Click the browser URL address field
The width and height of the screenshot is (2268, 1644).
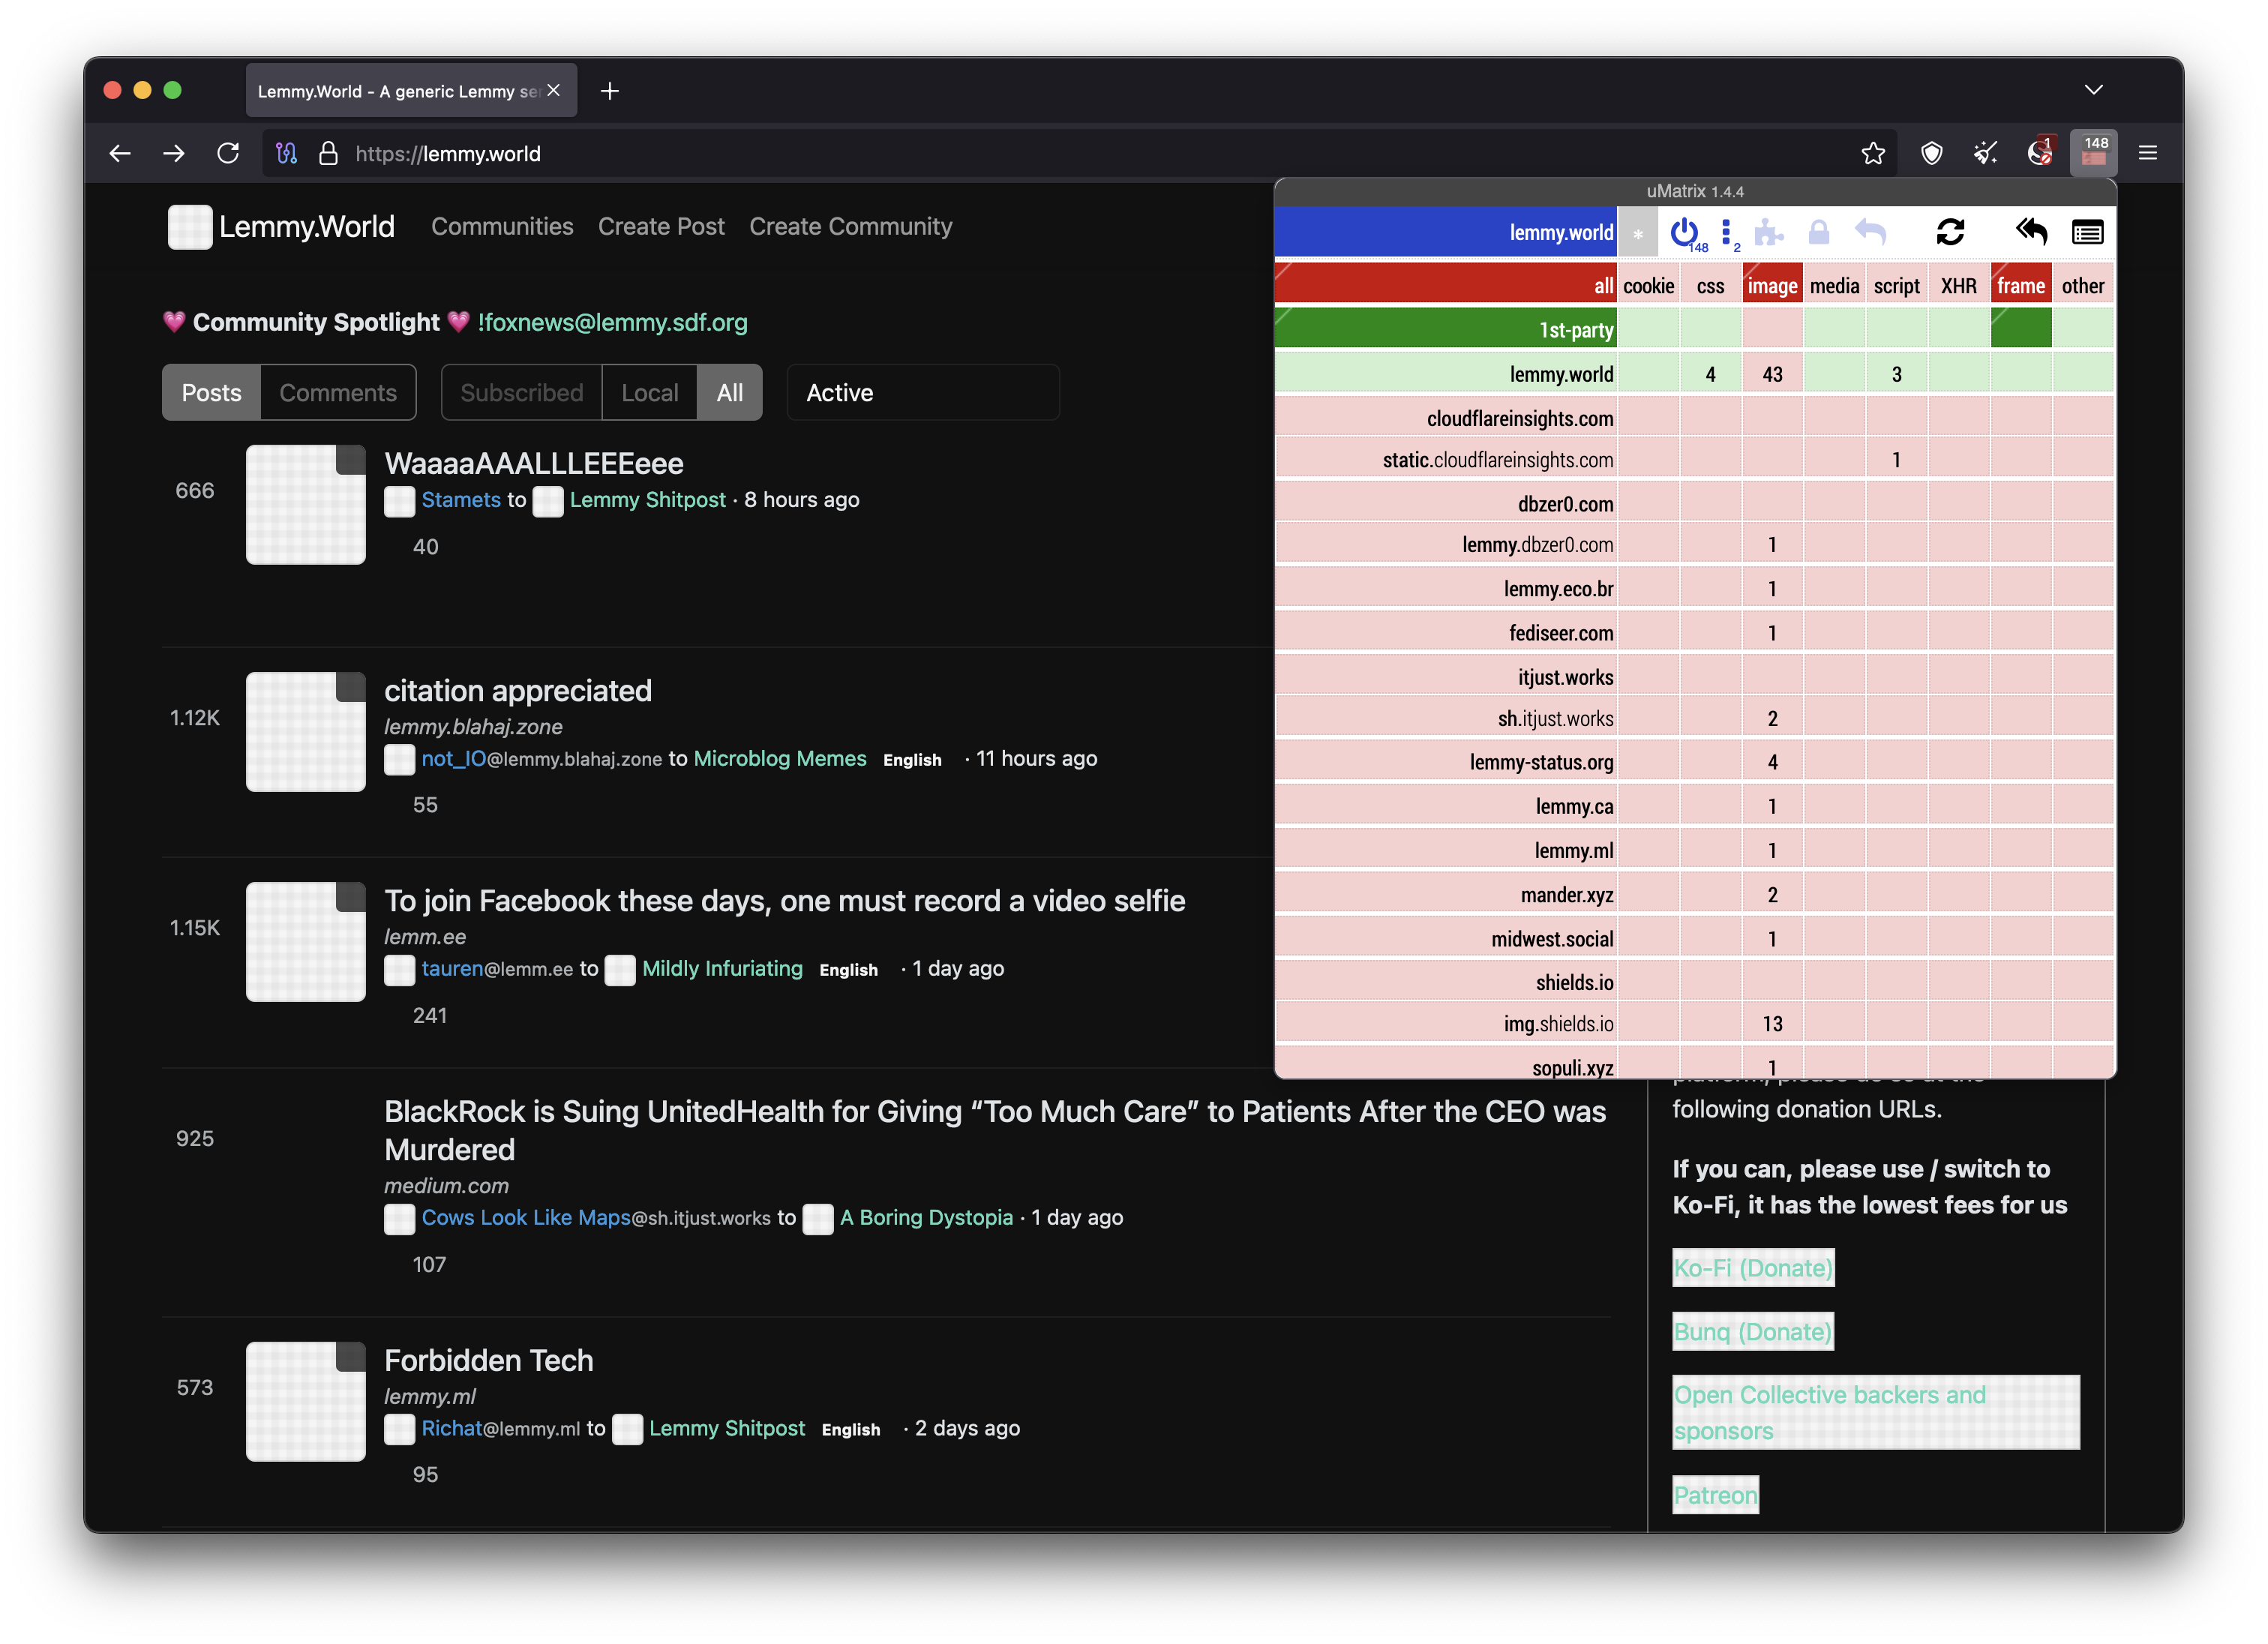tap(1080, 153)
